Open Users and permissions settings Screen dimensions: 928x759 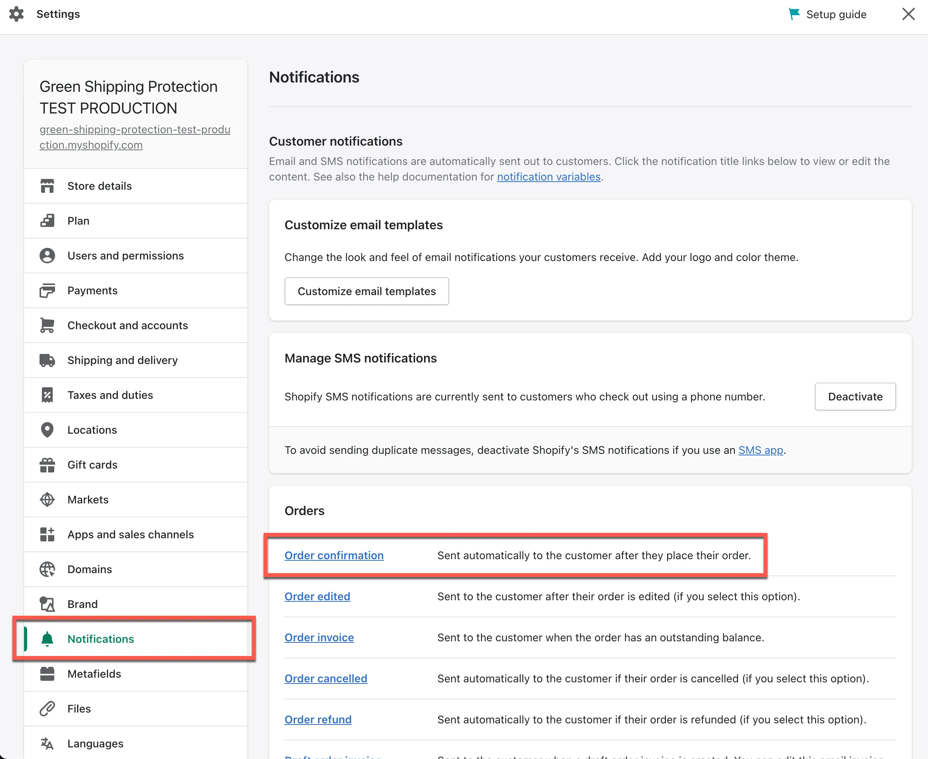(126, 256)
